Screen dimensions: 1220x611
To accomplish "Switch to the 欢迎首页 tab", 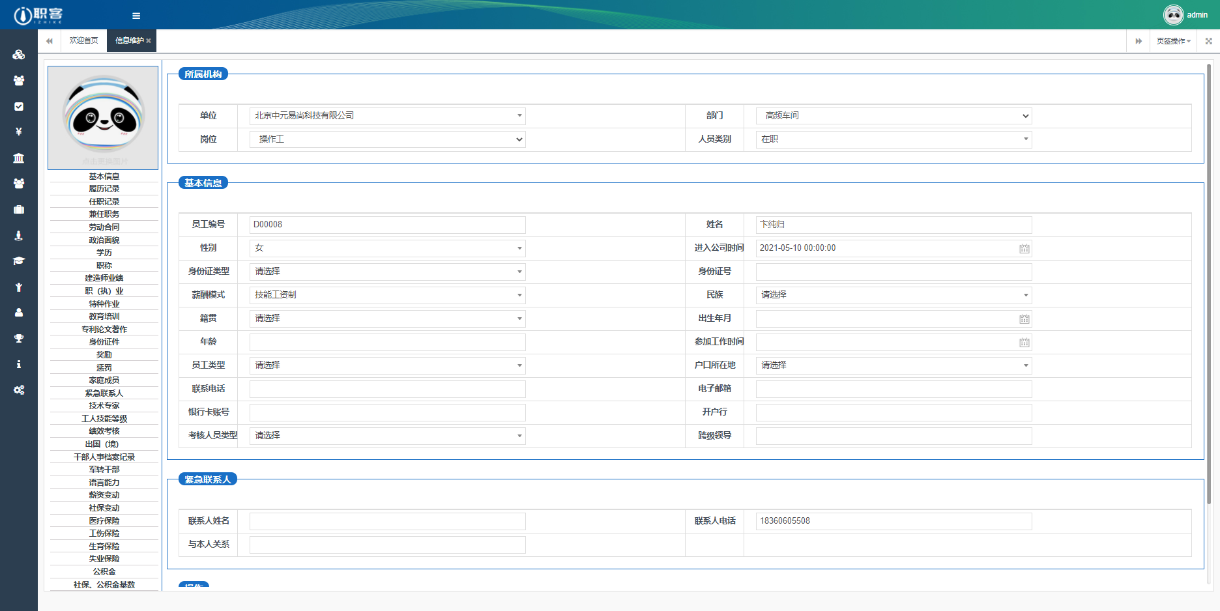I will pyautogui.click(x=83, y=40).
